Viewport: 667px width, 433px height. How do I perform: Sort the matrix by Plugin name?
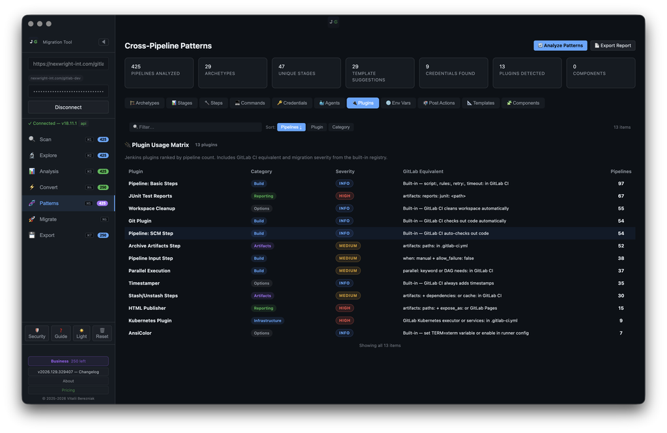coord(317,127)
